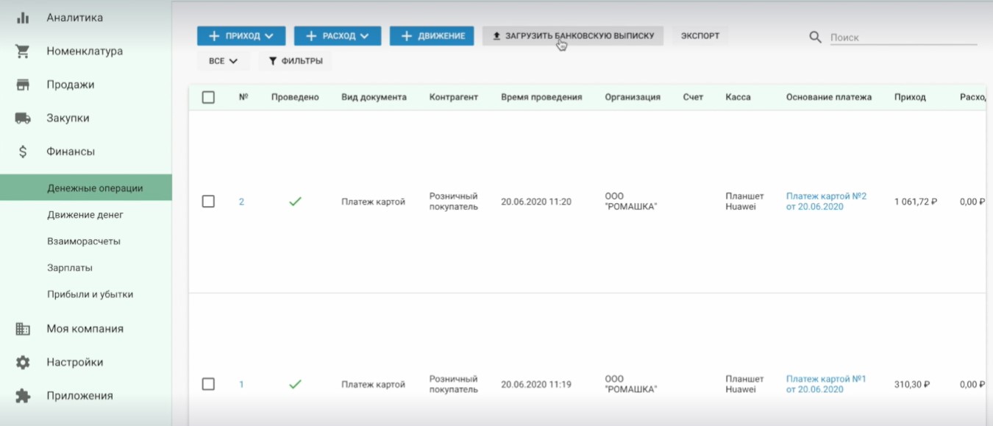Go to Движение денег submenu
This screenshot has width=993, height=426.
[x=86, y=215]
